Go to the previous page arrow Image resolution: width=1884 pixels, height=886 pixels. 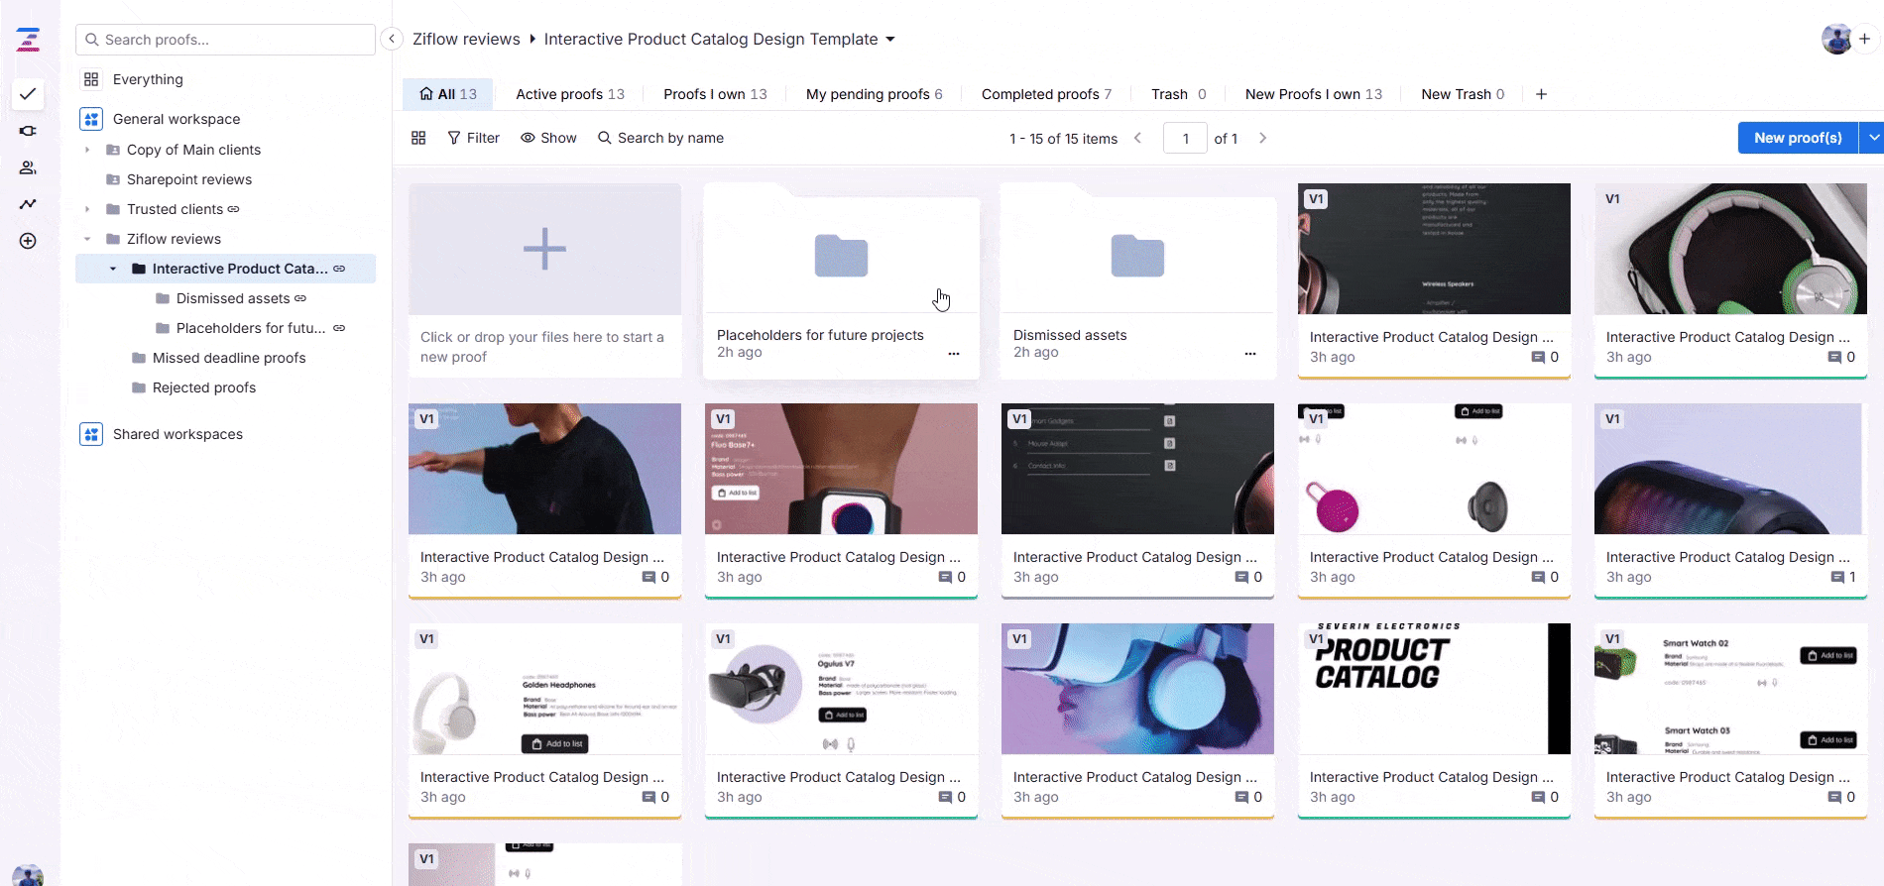1137,138
